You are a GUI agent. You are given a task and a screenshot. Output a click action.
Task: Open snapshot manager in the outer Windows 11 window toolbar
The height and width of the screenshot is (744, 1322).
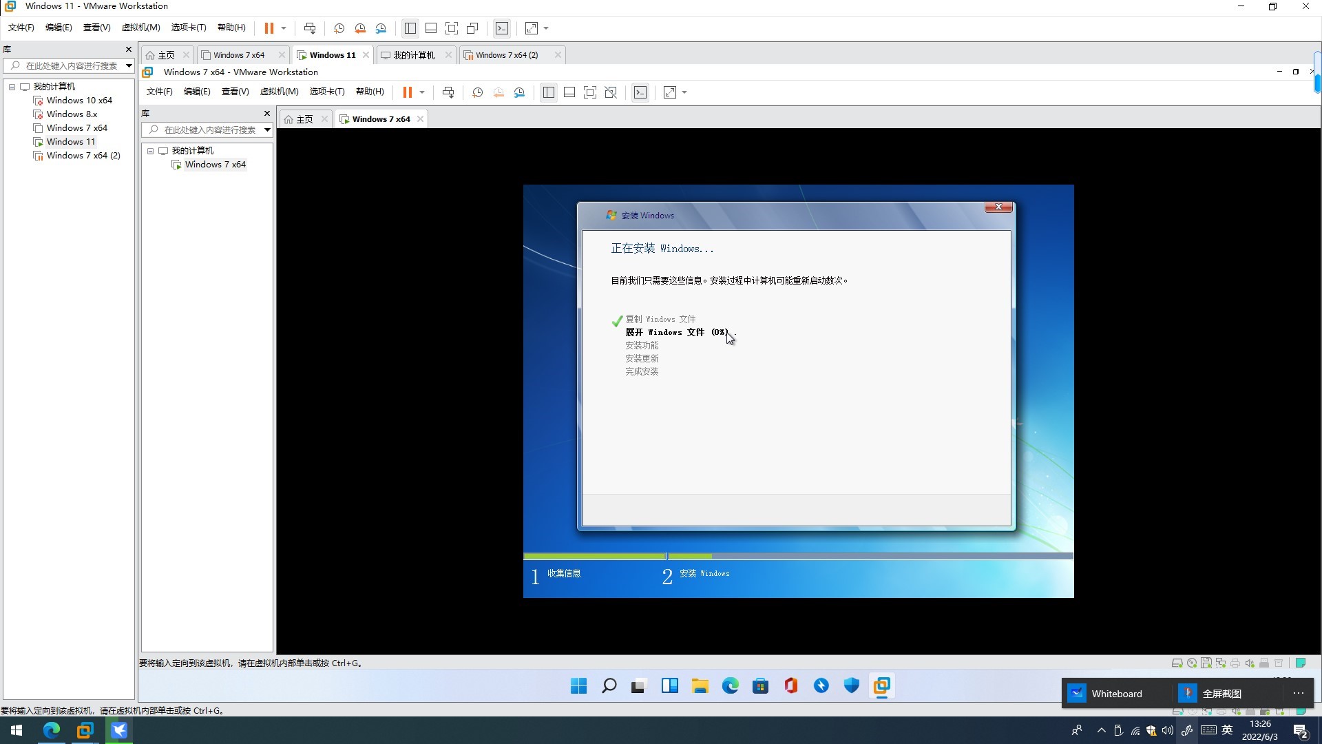pos(381,28)
